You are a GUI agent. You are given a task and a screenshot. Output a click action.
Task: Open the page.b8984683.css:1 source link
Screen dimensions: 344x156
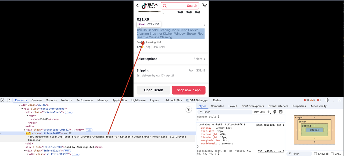(270, 125)
